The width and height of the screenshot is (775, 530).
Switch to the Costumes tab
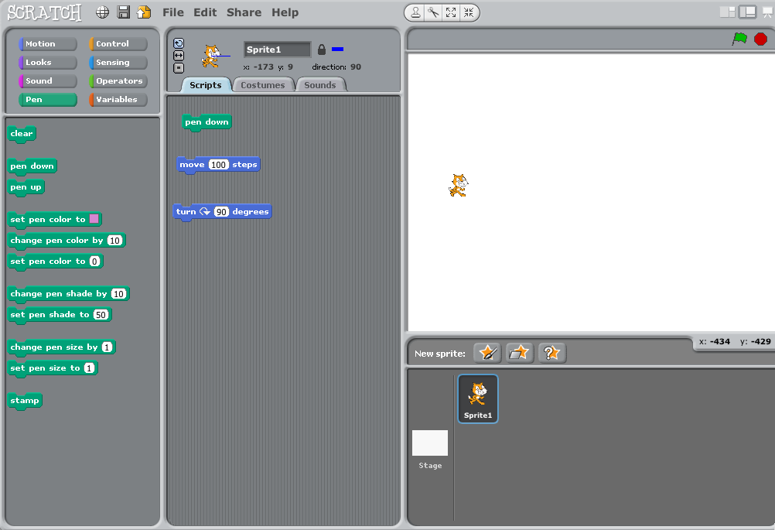(263, 85)
